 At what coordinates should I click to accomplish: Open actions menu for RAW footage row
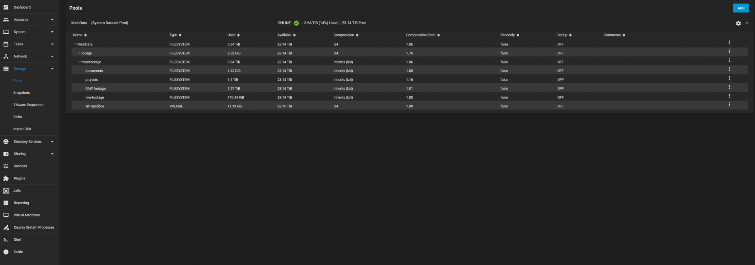coord(729,87)
